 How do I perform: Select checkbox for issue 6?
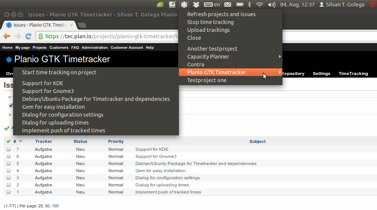(x=9, y=156)
